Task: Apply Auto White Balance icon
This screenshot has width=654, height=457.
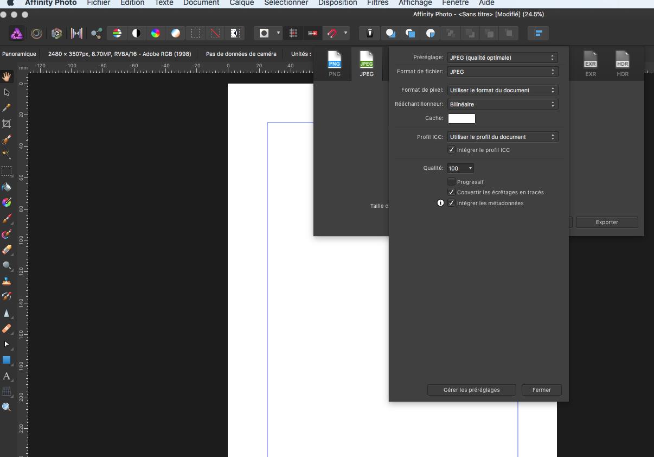Action: point(175,33)
